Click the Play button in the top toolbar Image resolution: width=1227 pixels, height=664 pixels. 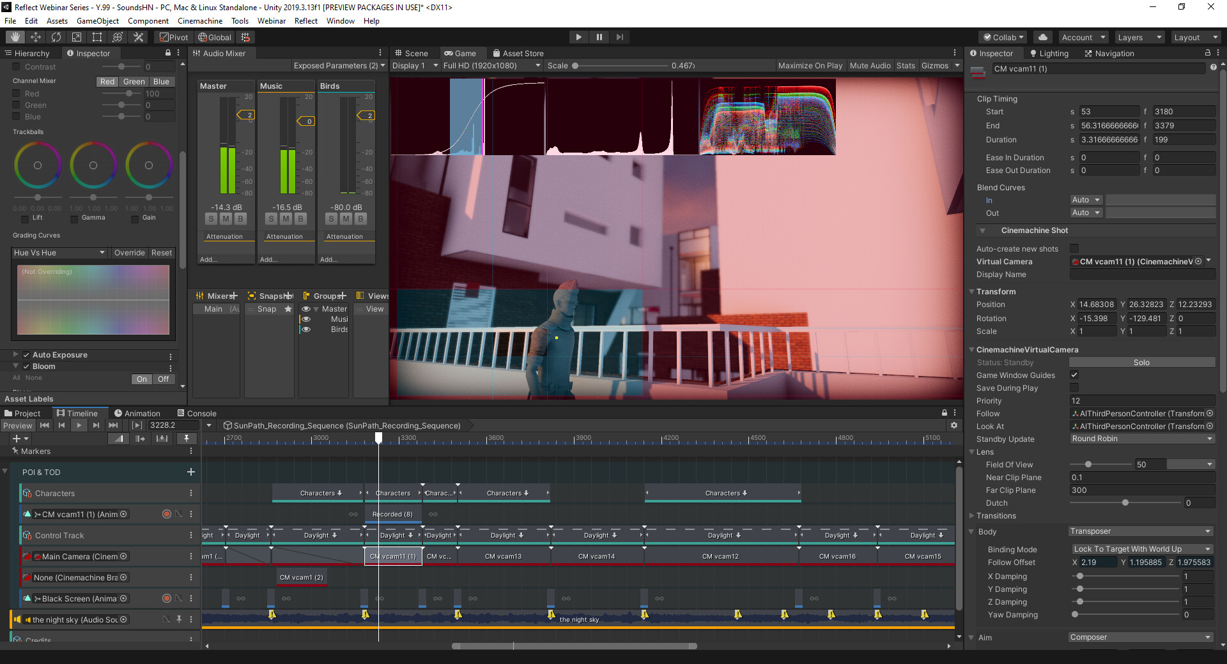[578, 37]
